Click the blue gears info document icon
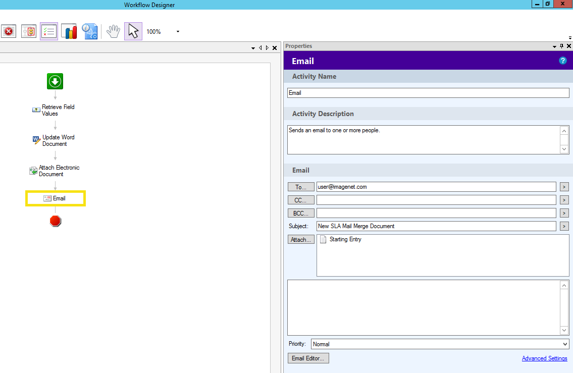This screenshot has height=373, width=573. click(x=89, y=31)
